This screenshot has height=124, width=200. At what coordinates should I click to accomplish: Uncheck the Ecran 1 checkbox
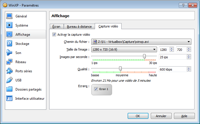[96, 89]
